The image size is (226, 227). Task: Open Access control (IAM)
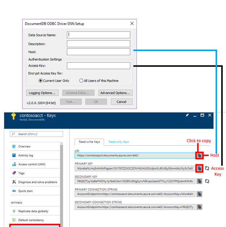[x=35, y=164]
